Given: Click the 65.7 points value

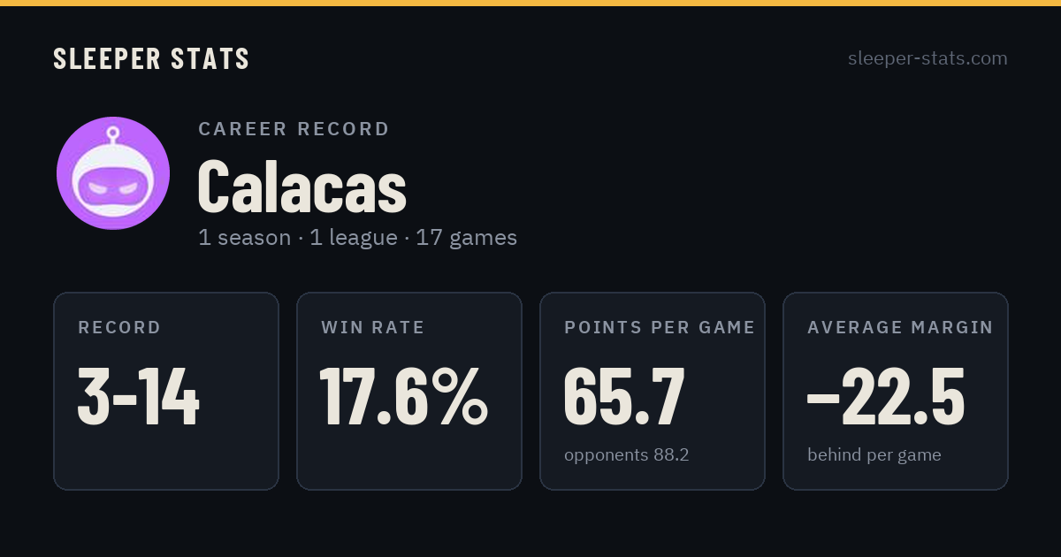Looking at the screenshot, I should tap(624, 397).
